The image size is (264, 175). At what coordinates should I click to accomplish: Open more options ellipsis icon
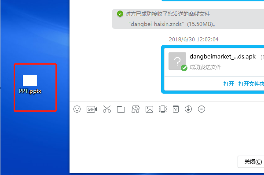tap(202, 109)
